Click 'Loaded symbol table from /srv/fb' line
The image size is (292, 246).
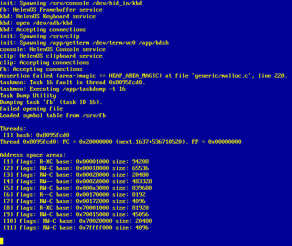click(53, 116)
